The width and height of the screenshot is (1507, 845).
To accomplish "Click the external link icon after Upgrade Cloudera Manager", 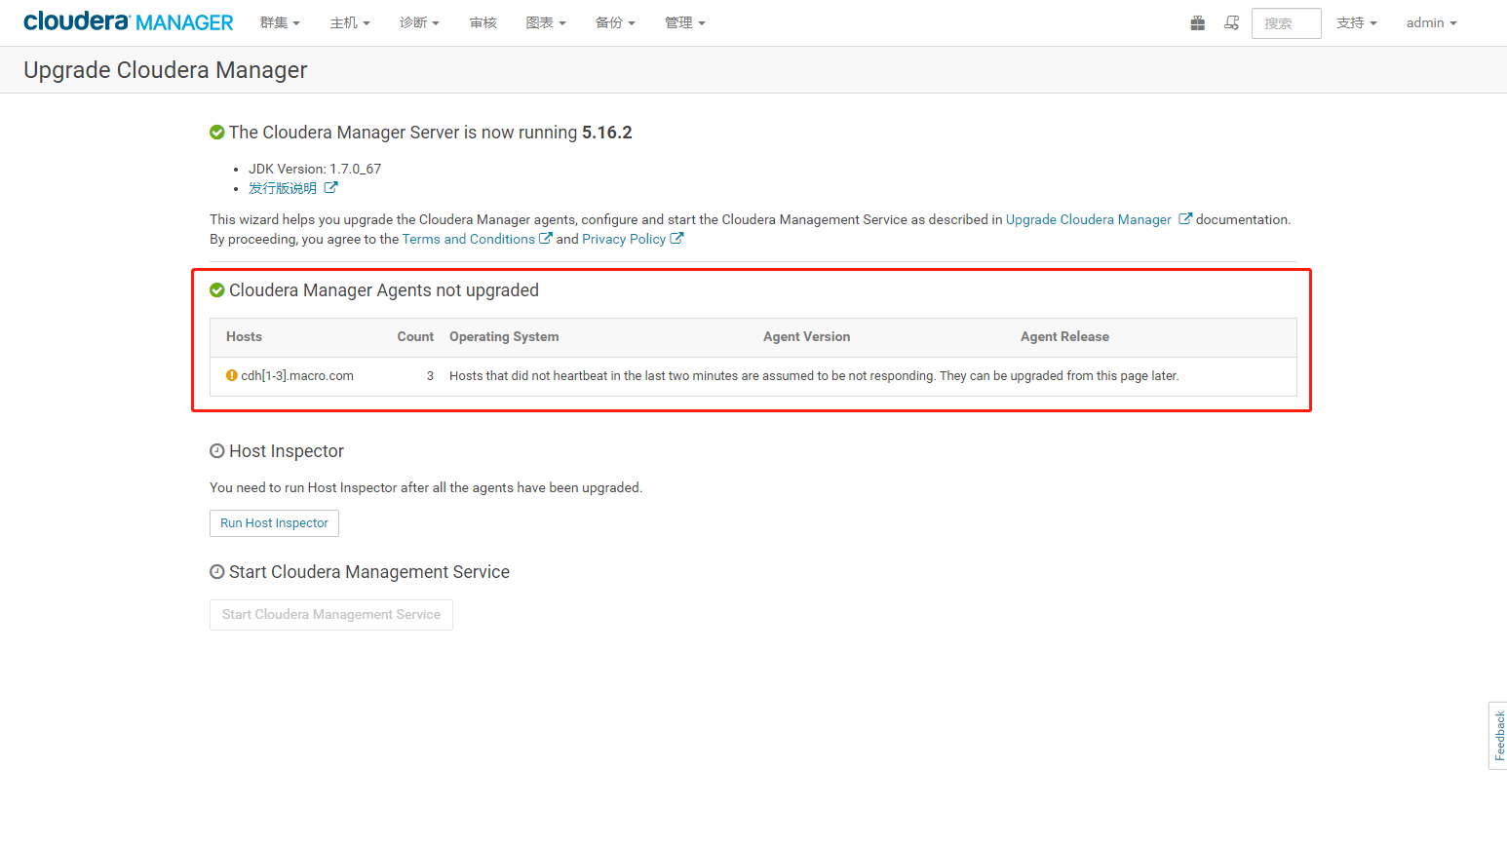I will click(1185, 219).
